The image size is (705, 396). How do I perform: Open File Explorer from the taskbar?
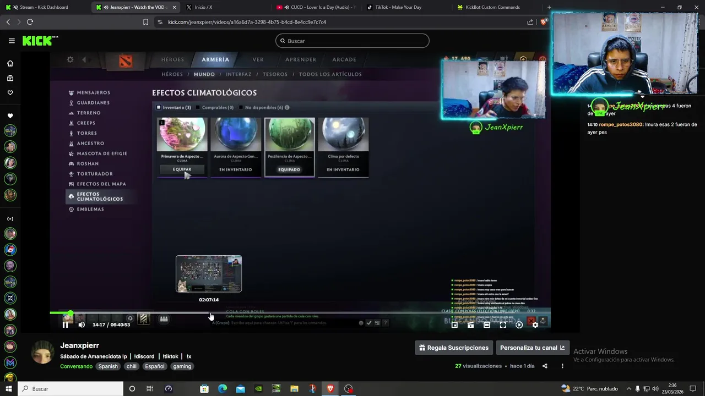pyautogui.click(x=294, y=388)
